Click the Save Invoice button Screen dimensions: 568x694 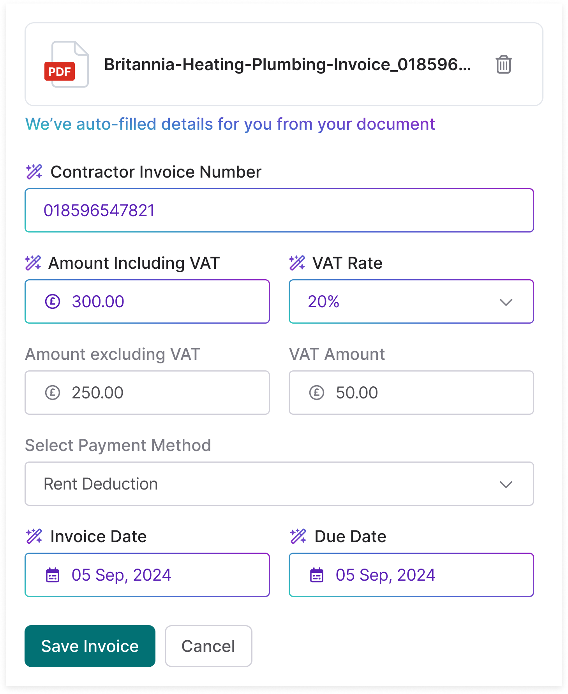pos(90,646)
